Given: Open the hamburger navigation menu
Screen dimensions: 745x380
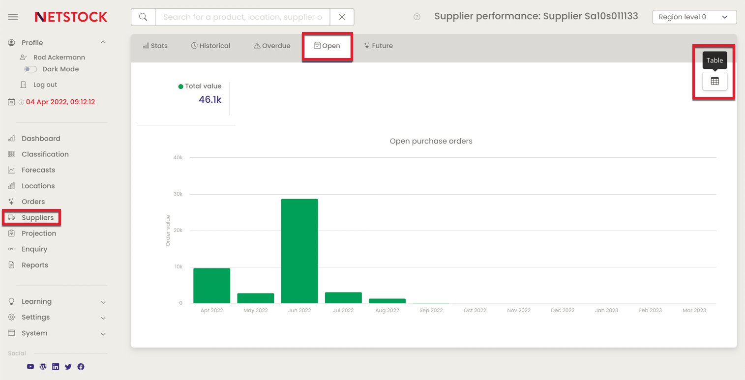Looking at the screenshot, I should click(x=13, y=16).
